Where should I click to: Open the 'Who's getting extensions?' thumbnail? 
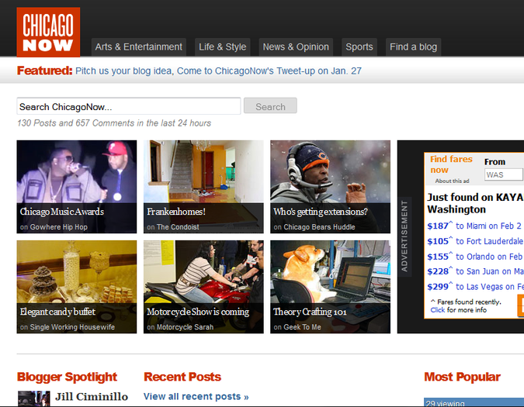pos(330,187)
